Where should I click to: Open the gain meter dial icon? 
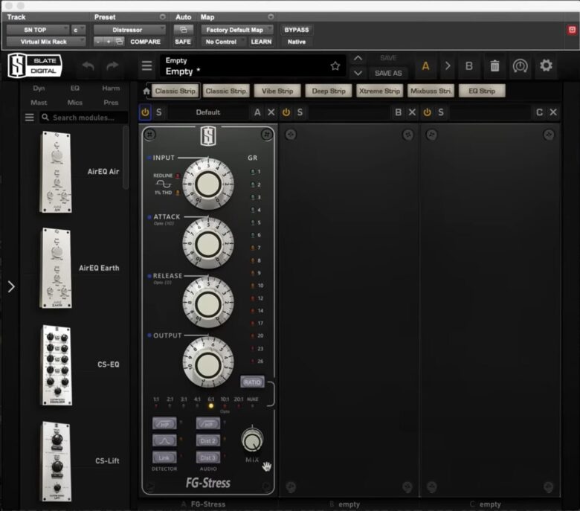(520, 66)
